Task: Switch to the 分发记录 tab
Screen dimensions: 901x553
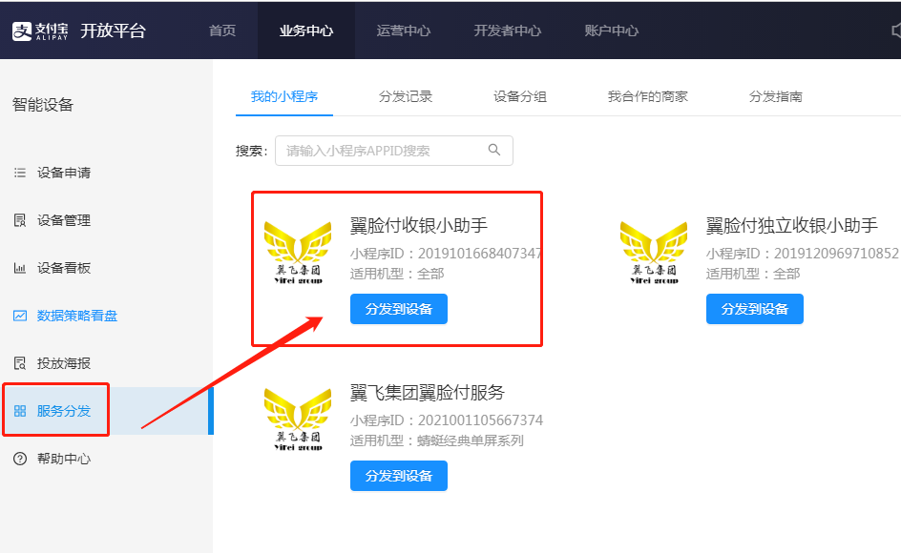Action: pyautogui.click(x=406, y=96)
